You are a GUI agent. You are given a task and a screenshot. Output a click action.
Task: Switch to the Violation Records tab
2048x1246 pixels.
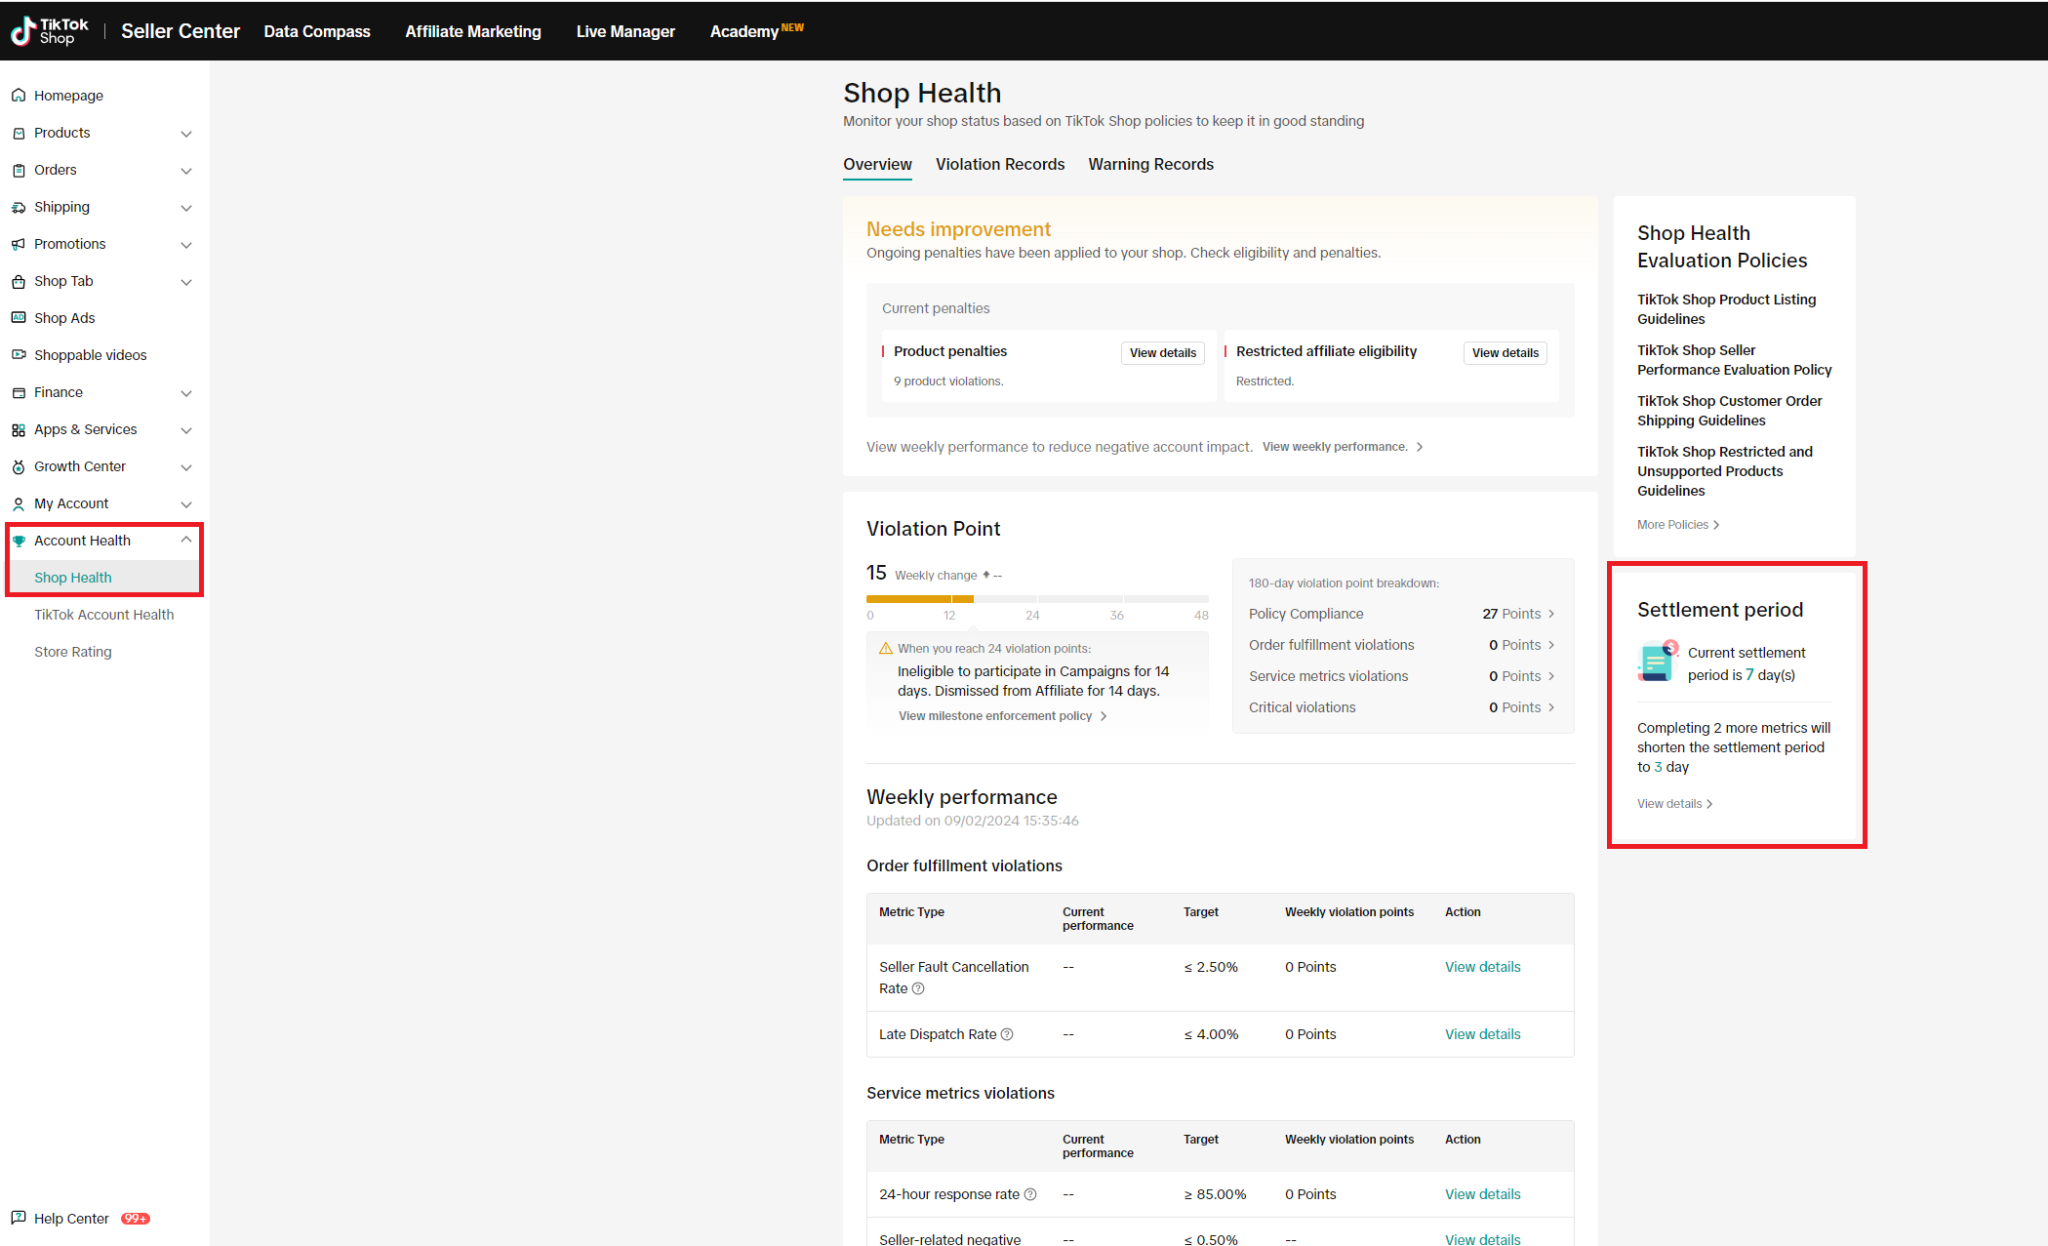click(x=999, y=164)
